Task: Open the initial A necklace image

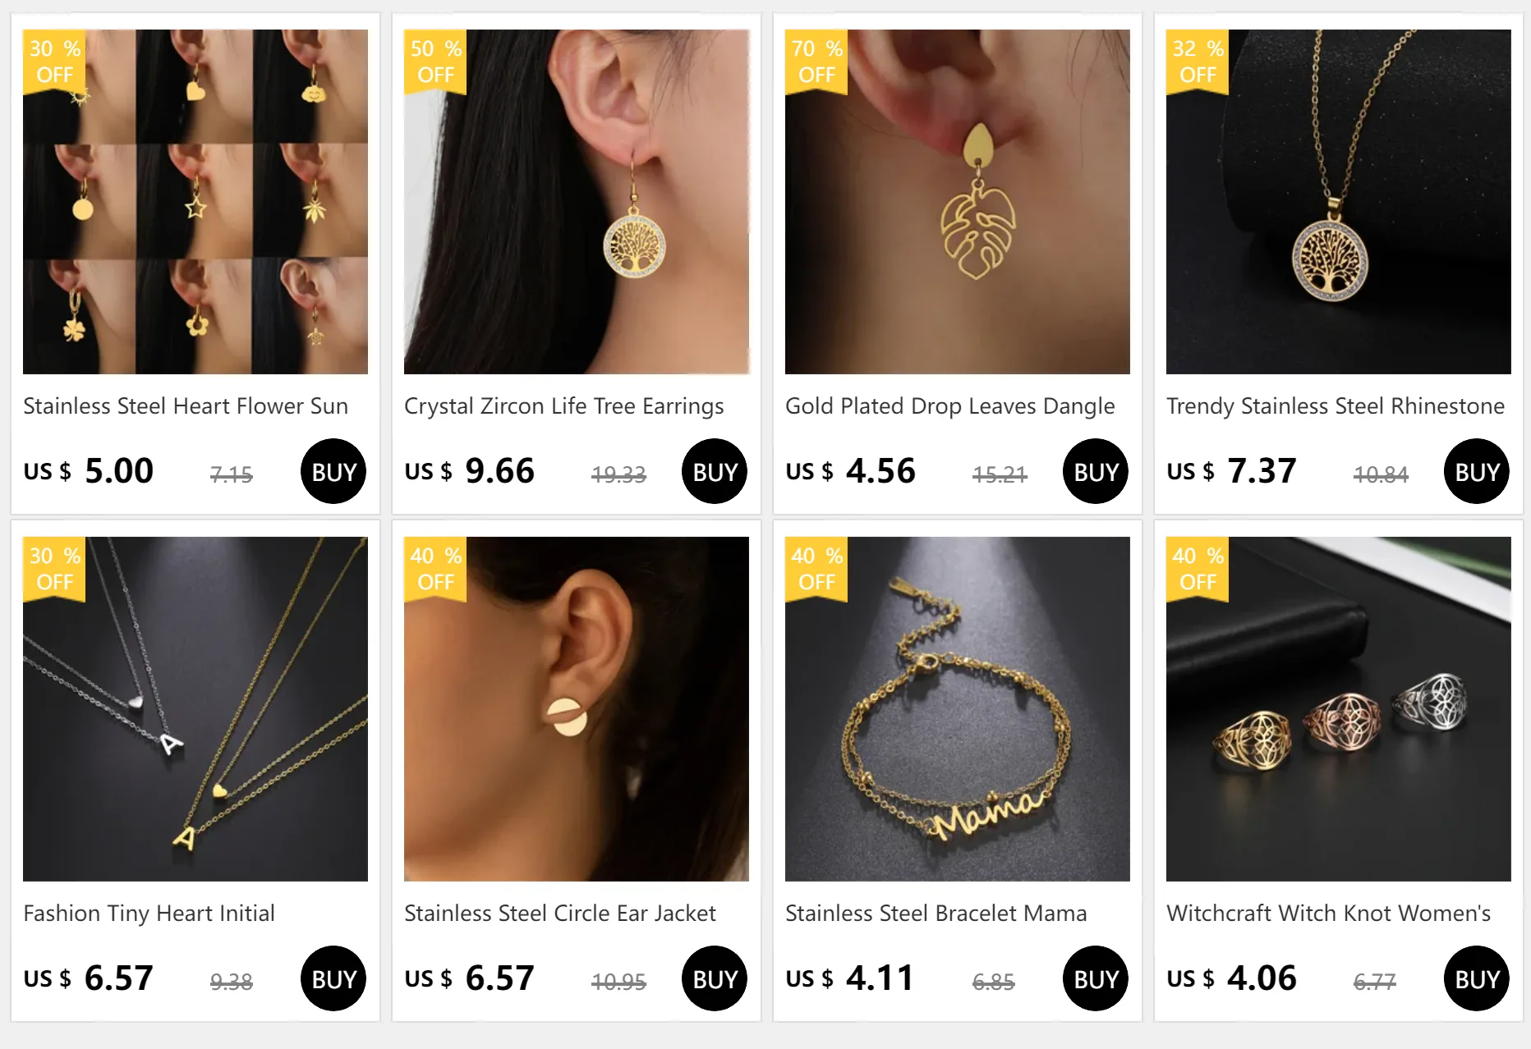Action: pos(195,709)
